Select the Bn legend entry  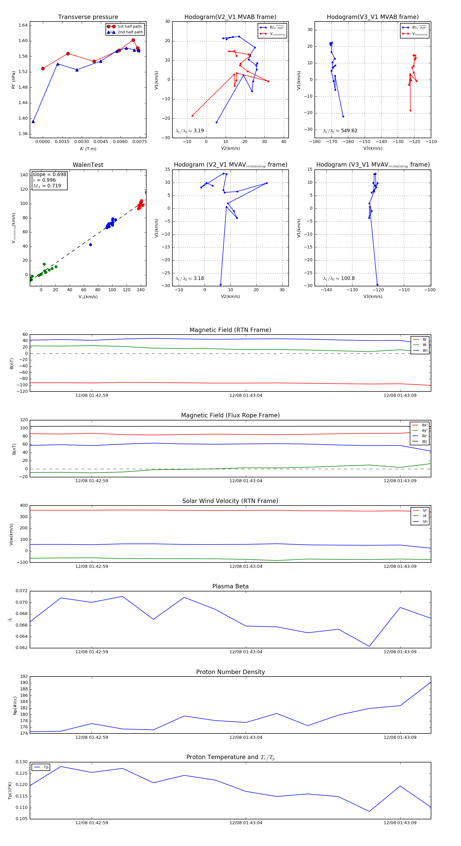click(420, 350)
